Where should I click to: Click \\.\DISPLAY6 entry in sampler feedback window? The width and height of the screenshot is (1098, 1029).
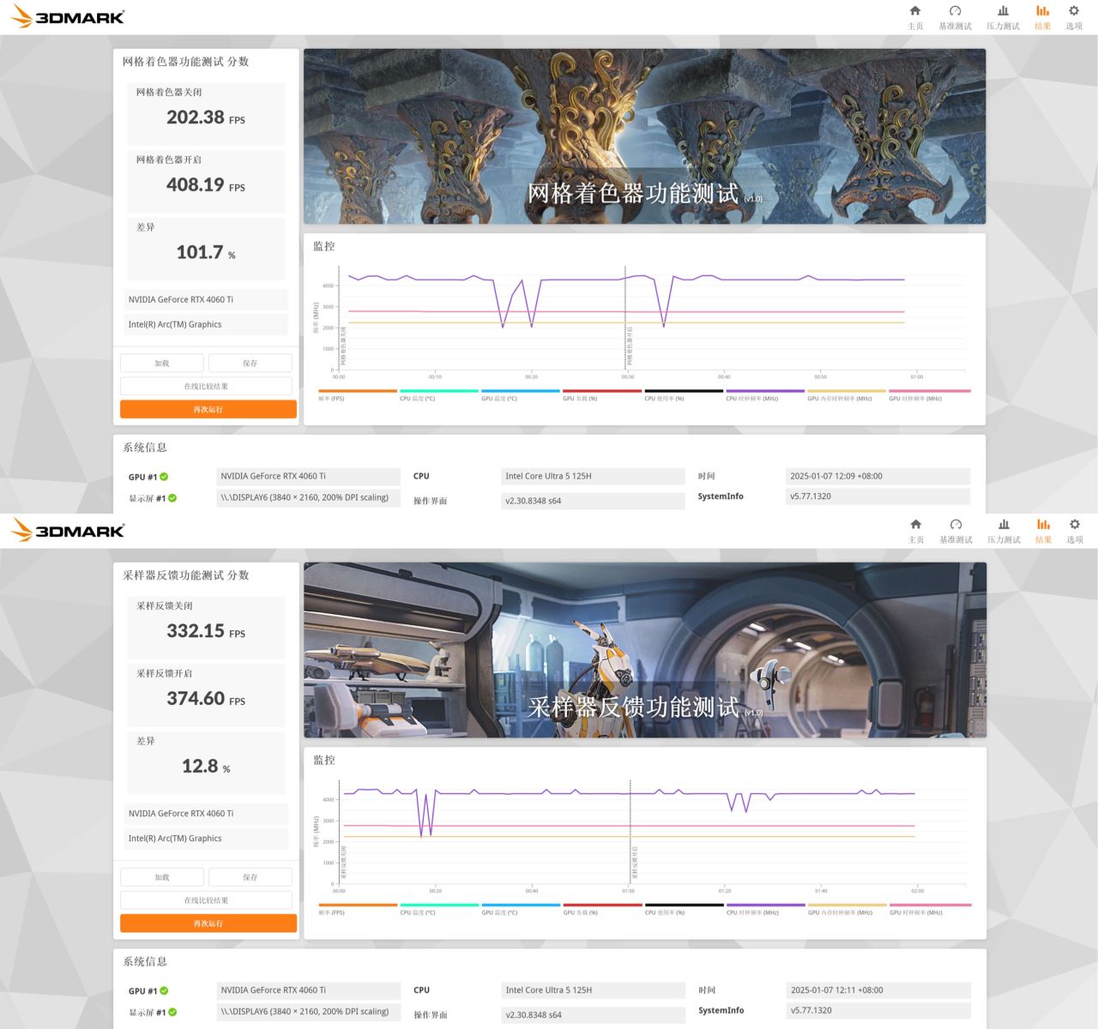coord(308,1012)
